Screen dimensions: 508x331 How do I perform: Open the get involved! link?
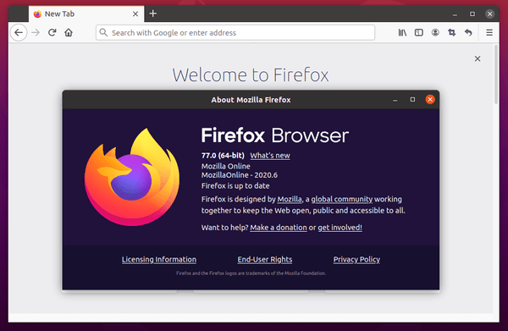(340, 228)
